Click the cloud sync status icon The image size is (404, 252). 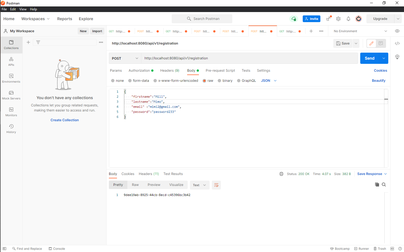click(x=293, y=19)
